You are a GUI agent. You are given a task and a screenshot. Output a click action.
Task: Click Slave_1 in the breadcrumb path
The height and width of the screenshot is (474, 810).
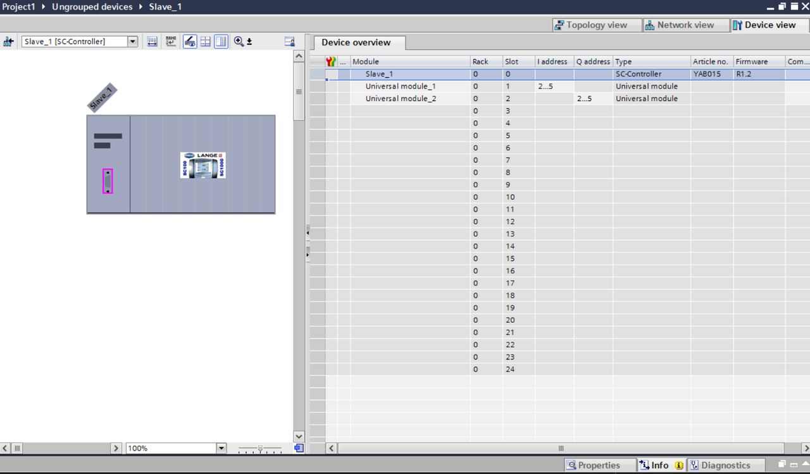click(165, 6)
